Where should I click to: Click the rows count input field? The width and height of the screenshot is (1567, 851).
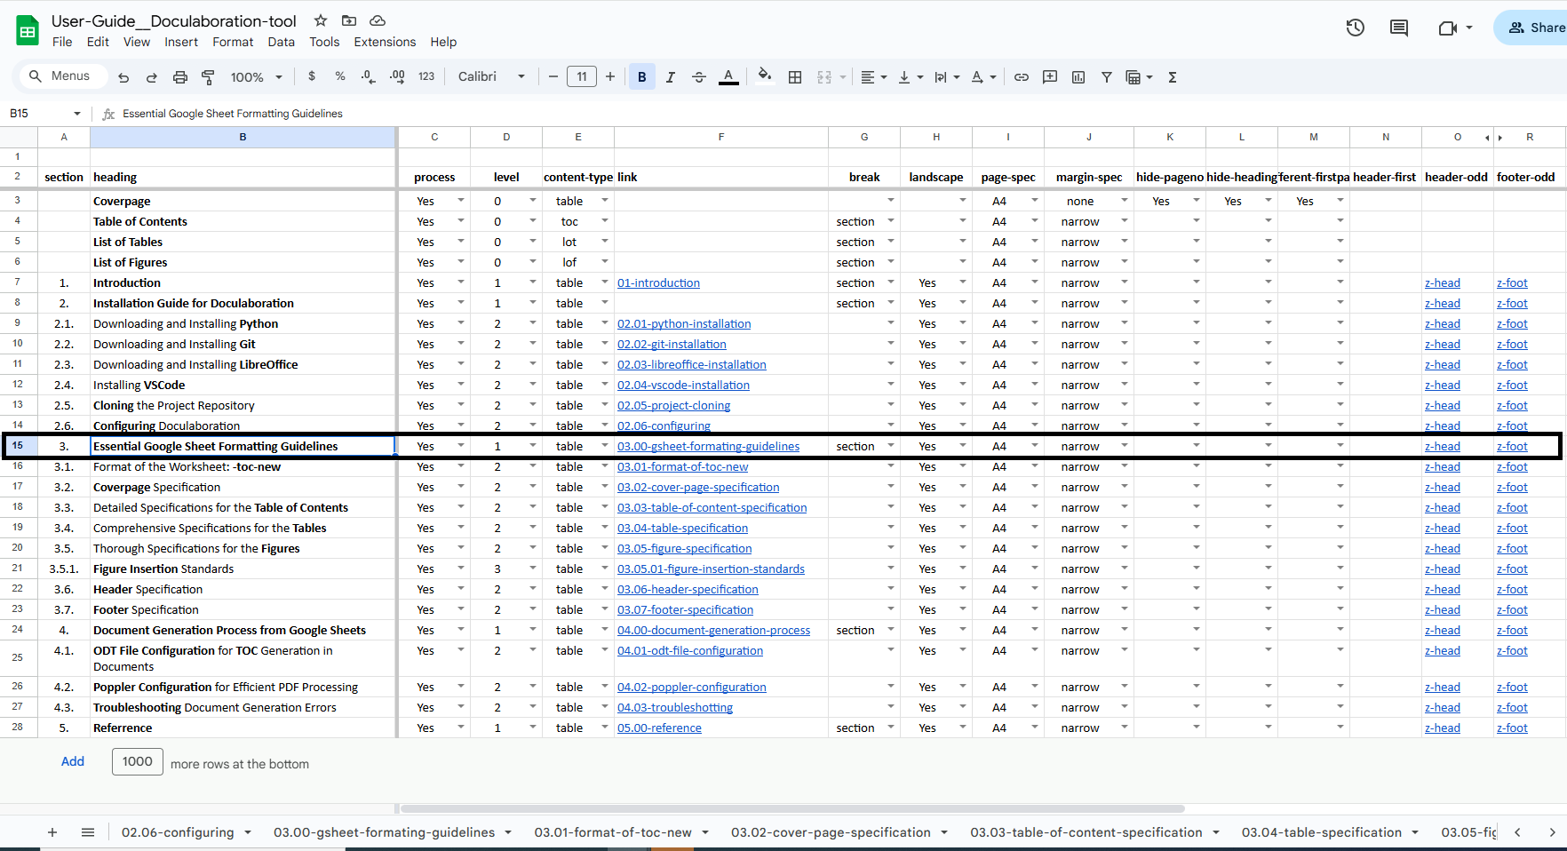pos(138,761)
